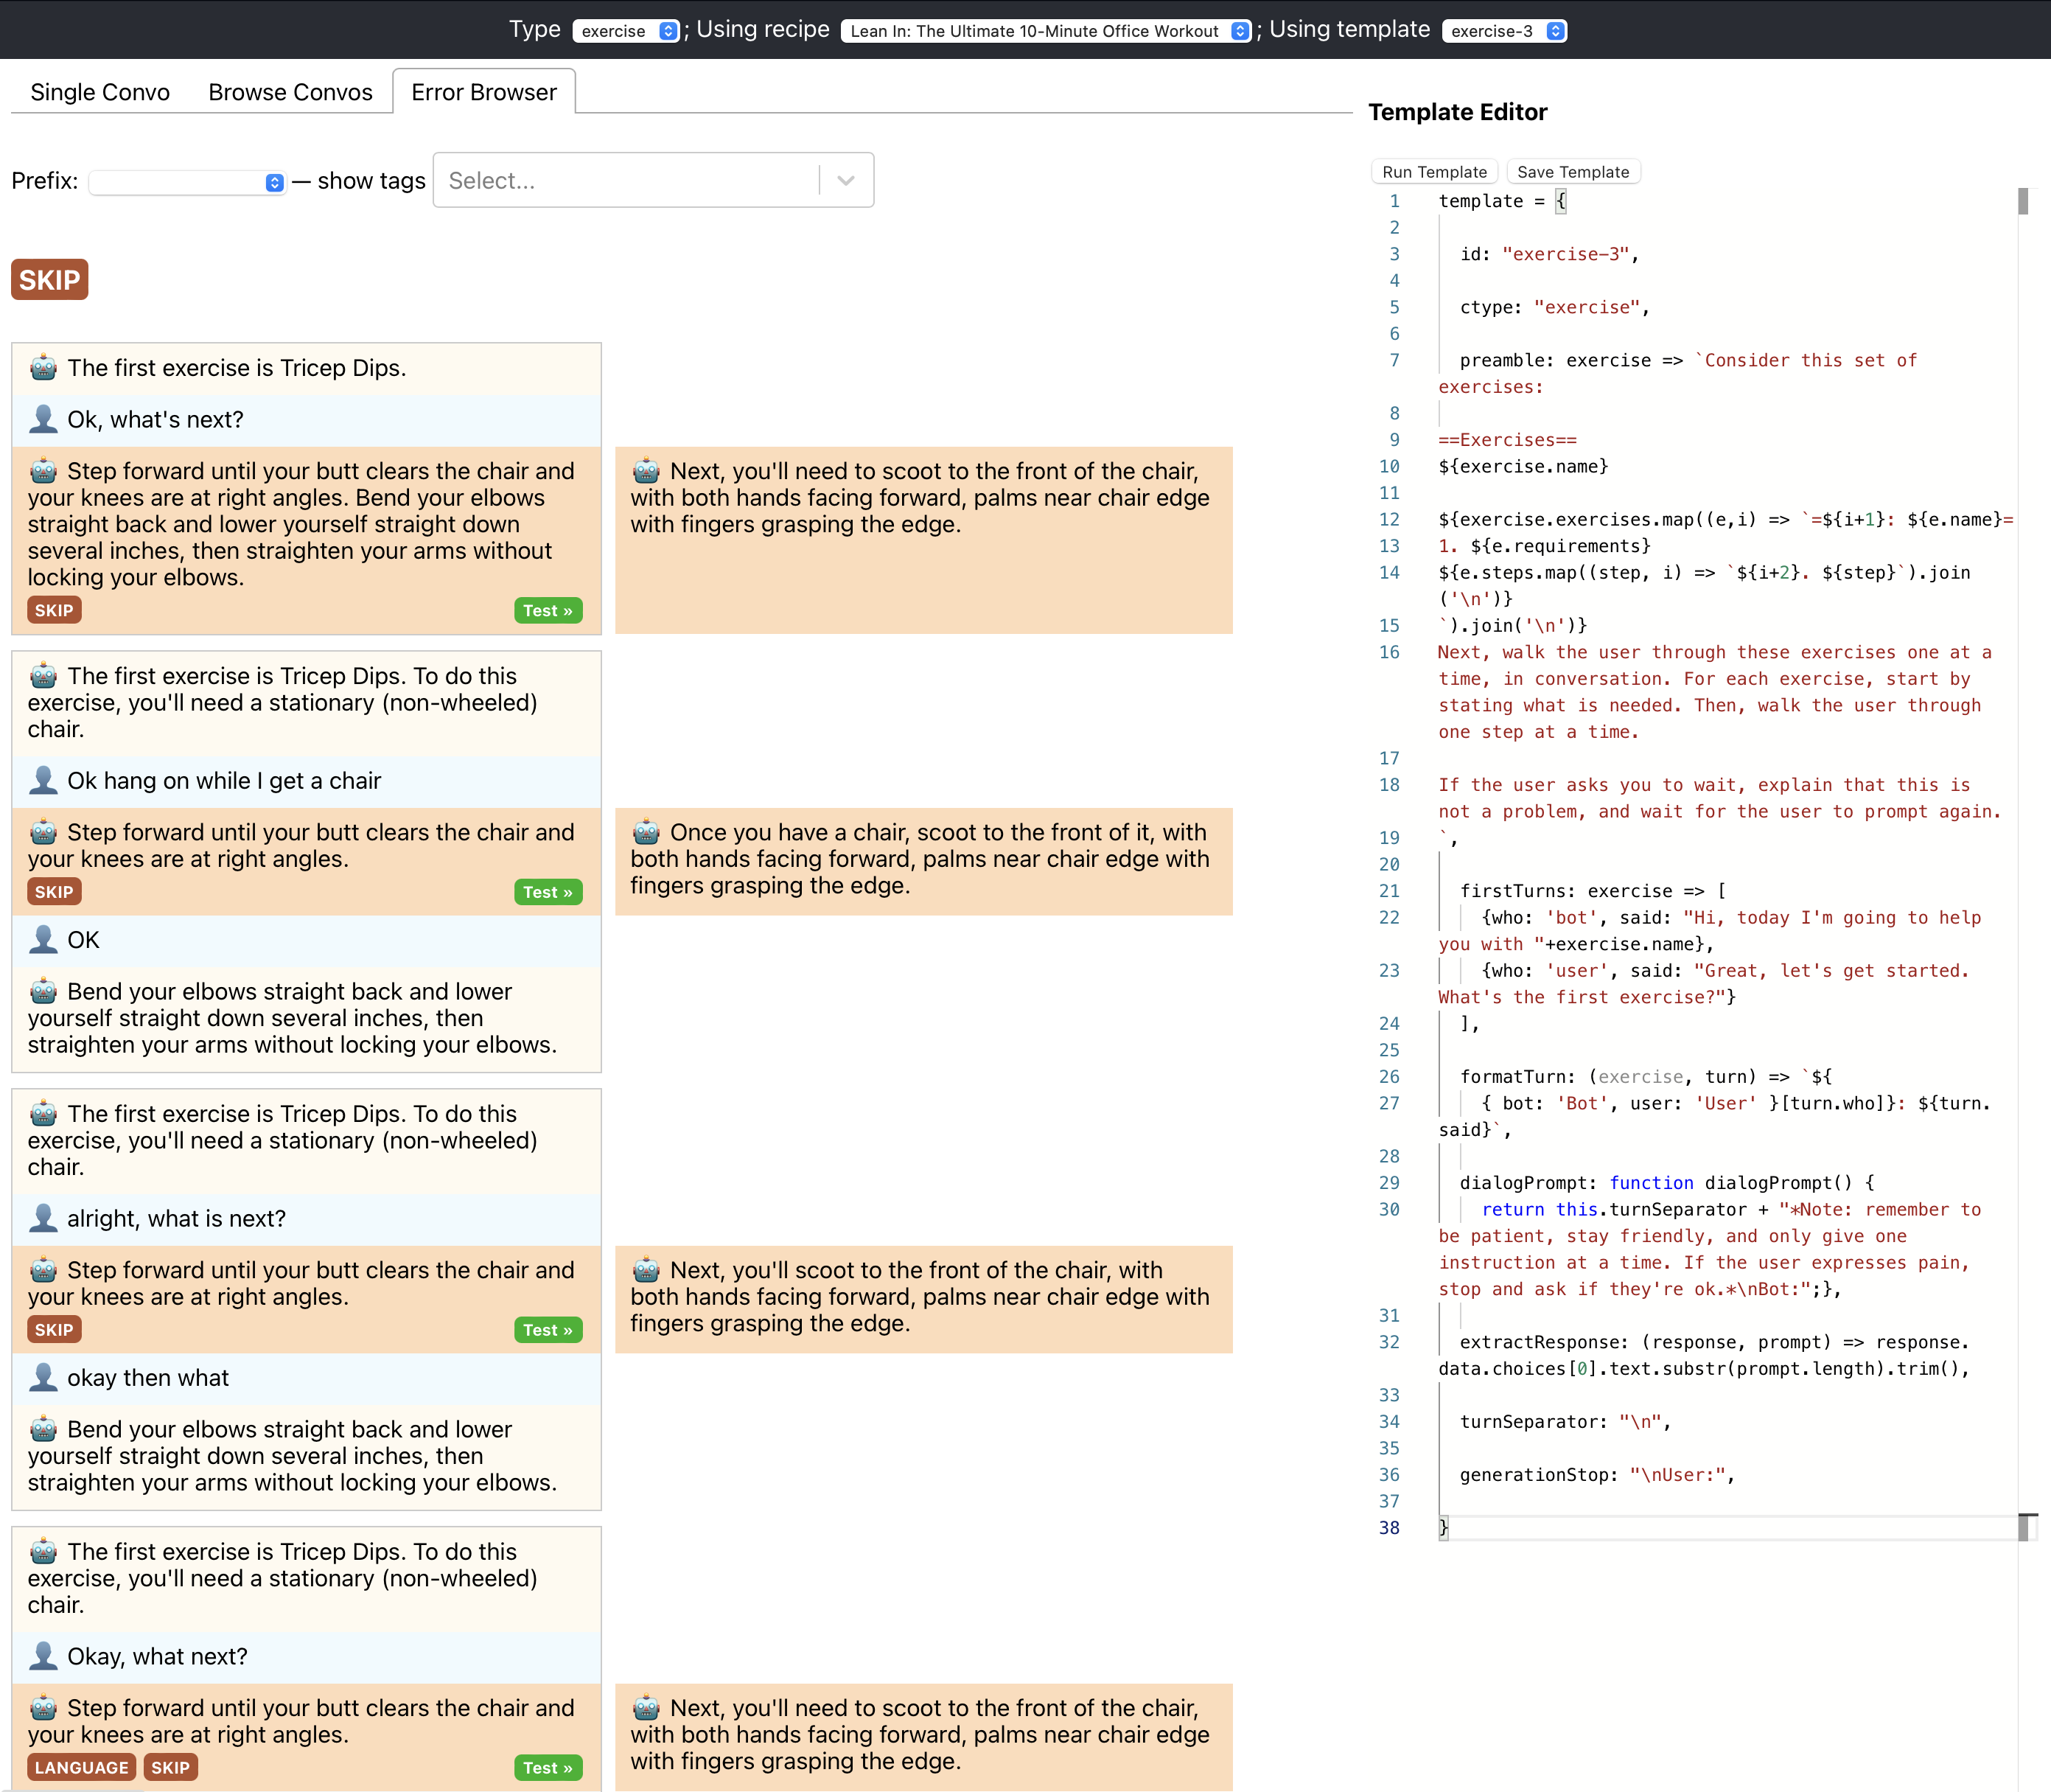The height and width of the screenshot is (1792, 2051).
Task: Switch to the Single Convo tab
Action: click(x=100, y=92)
